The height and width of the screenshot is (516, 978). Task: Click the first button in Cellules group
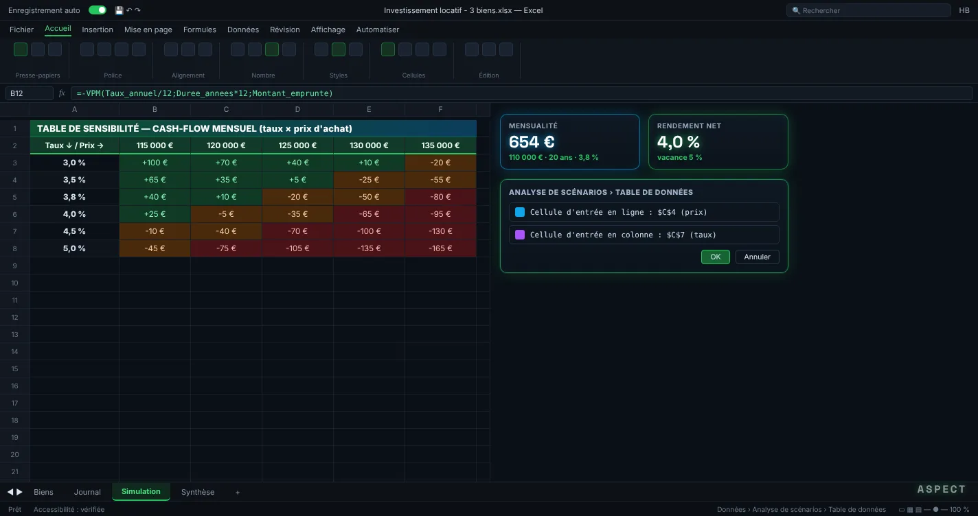point(388,49)
